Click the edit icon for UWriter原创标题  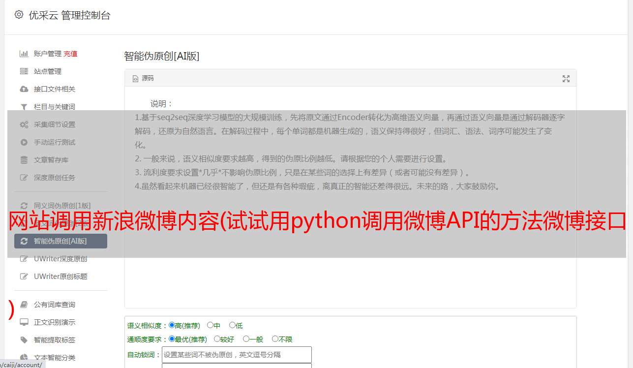pos(24,276)
